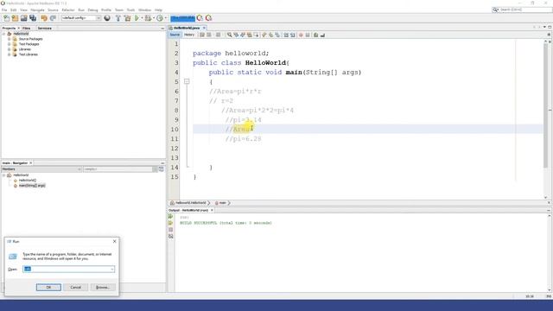Click the Re-run green arrows icon in Output
553x311 pixels.
tap(171, 217)
